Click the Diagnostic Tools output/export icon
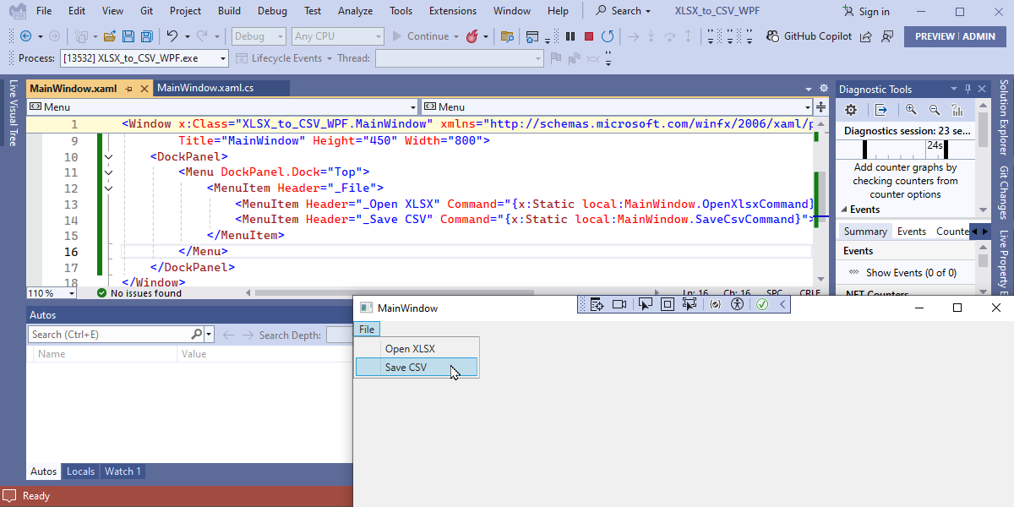Screen dimensions: 1014x507 (x=880, y=110)
